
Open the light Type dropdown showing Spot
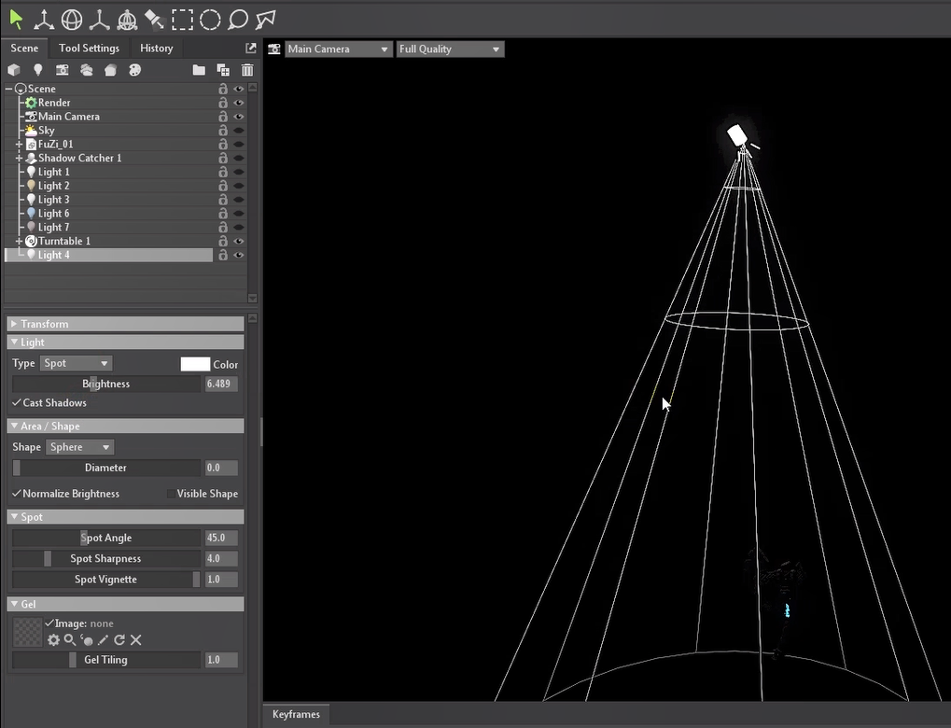[x=76, y=363]
